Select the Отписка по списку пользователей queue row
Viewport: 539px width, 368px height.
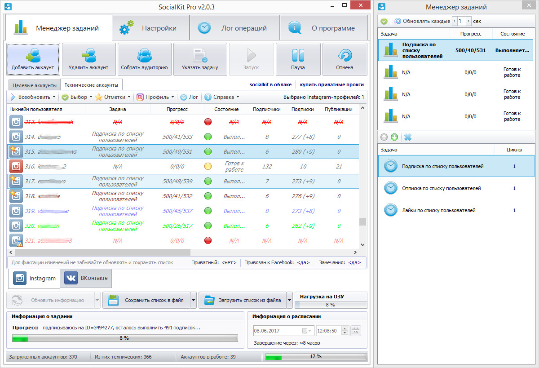click(x=456, y=188)
